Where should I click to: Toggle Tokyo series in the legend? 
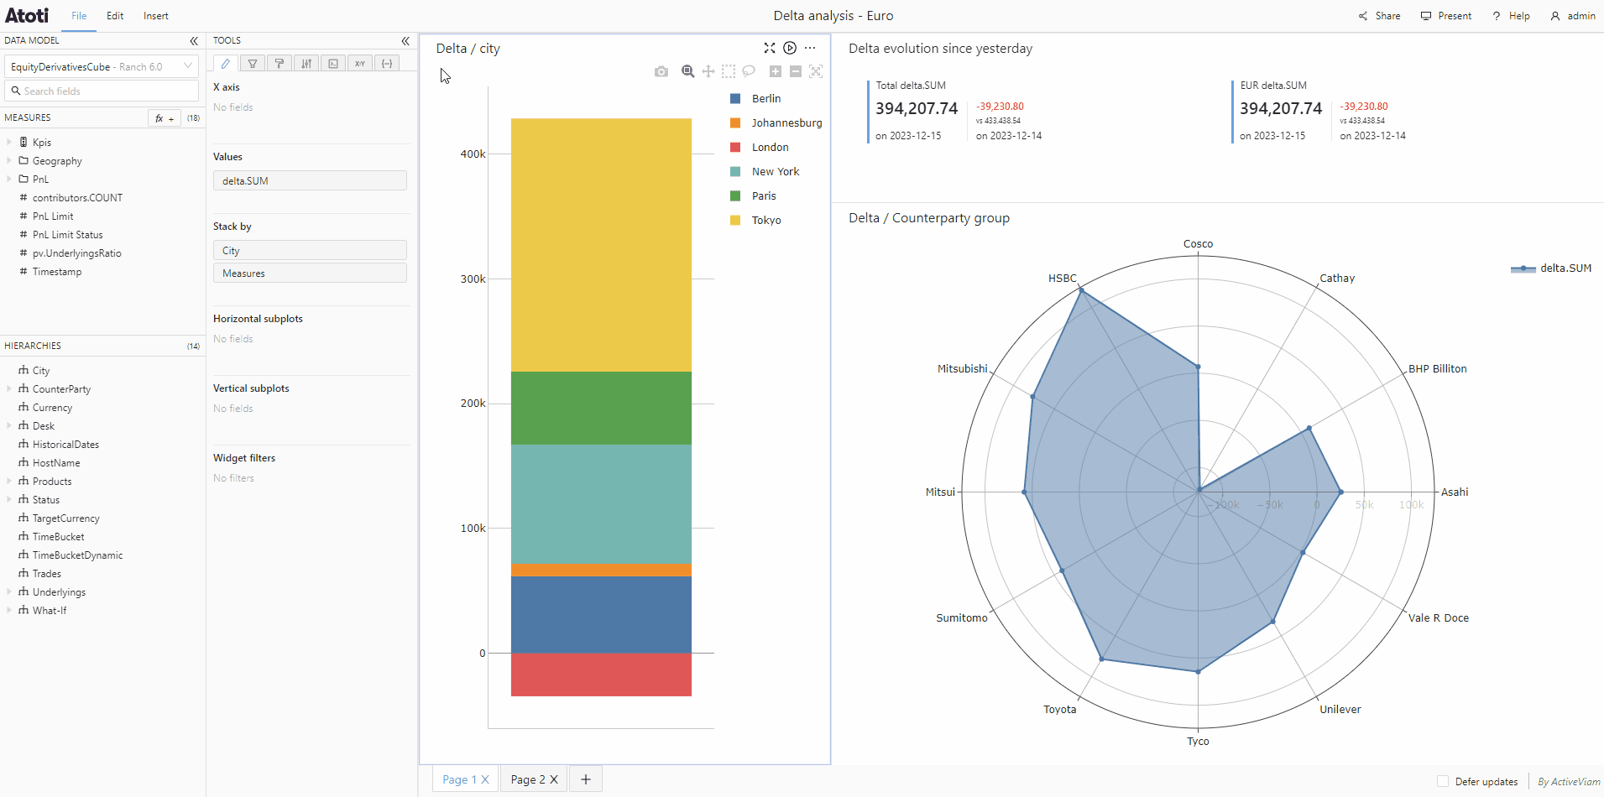pyautogui.click(x=756, y=220)
